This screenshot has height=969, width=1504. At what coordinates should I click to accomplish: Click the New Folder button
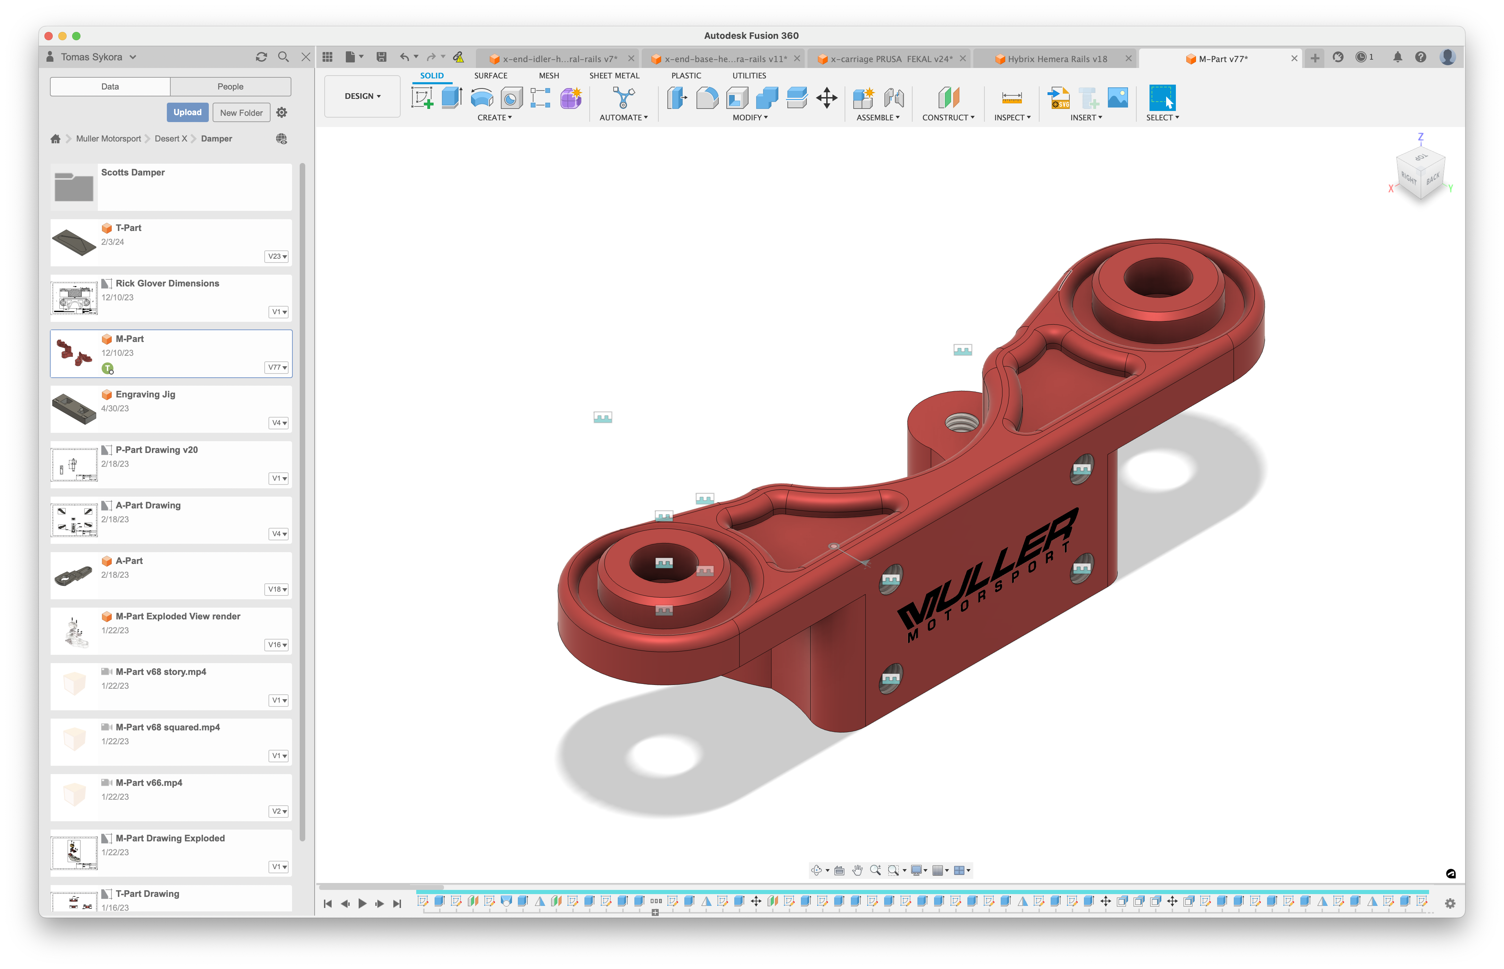pyautogui.click(x=241, y=113)
